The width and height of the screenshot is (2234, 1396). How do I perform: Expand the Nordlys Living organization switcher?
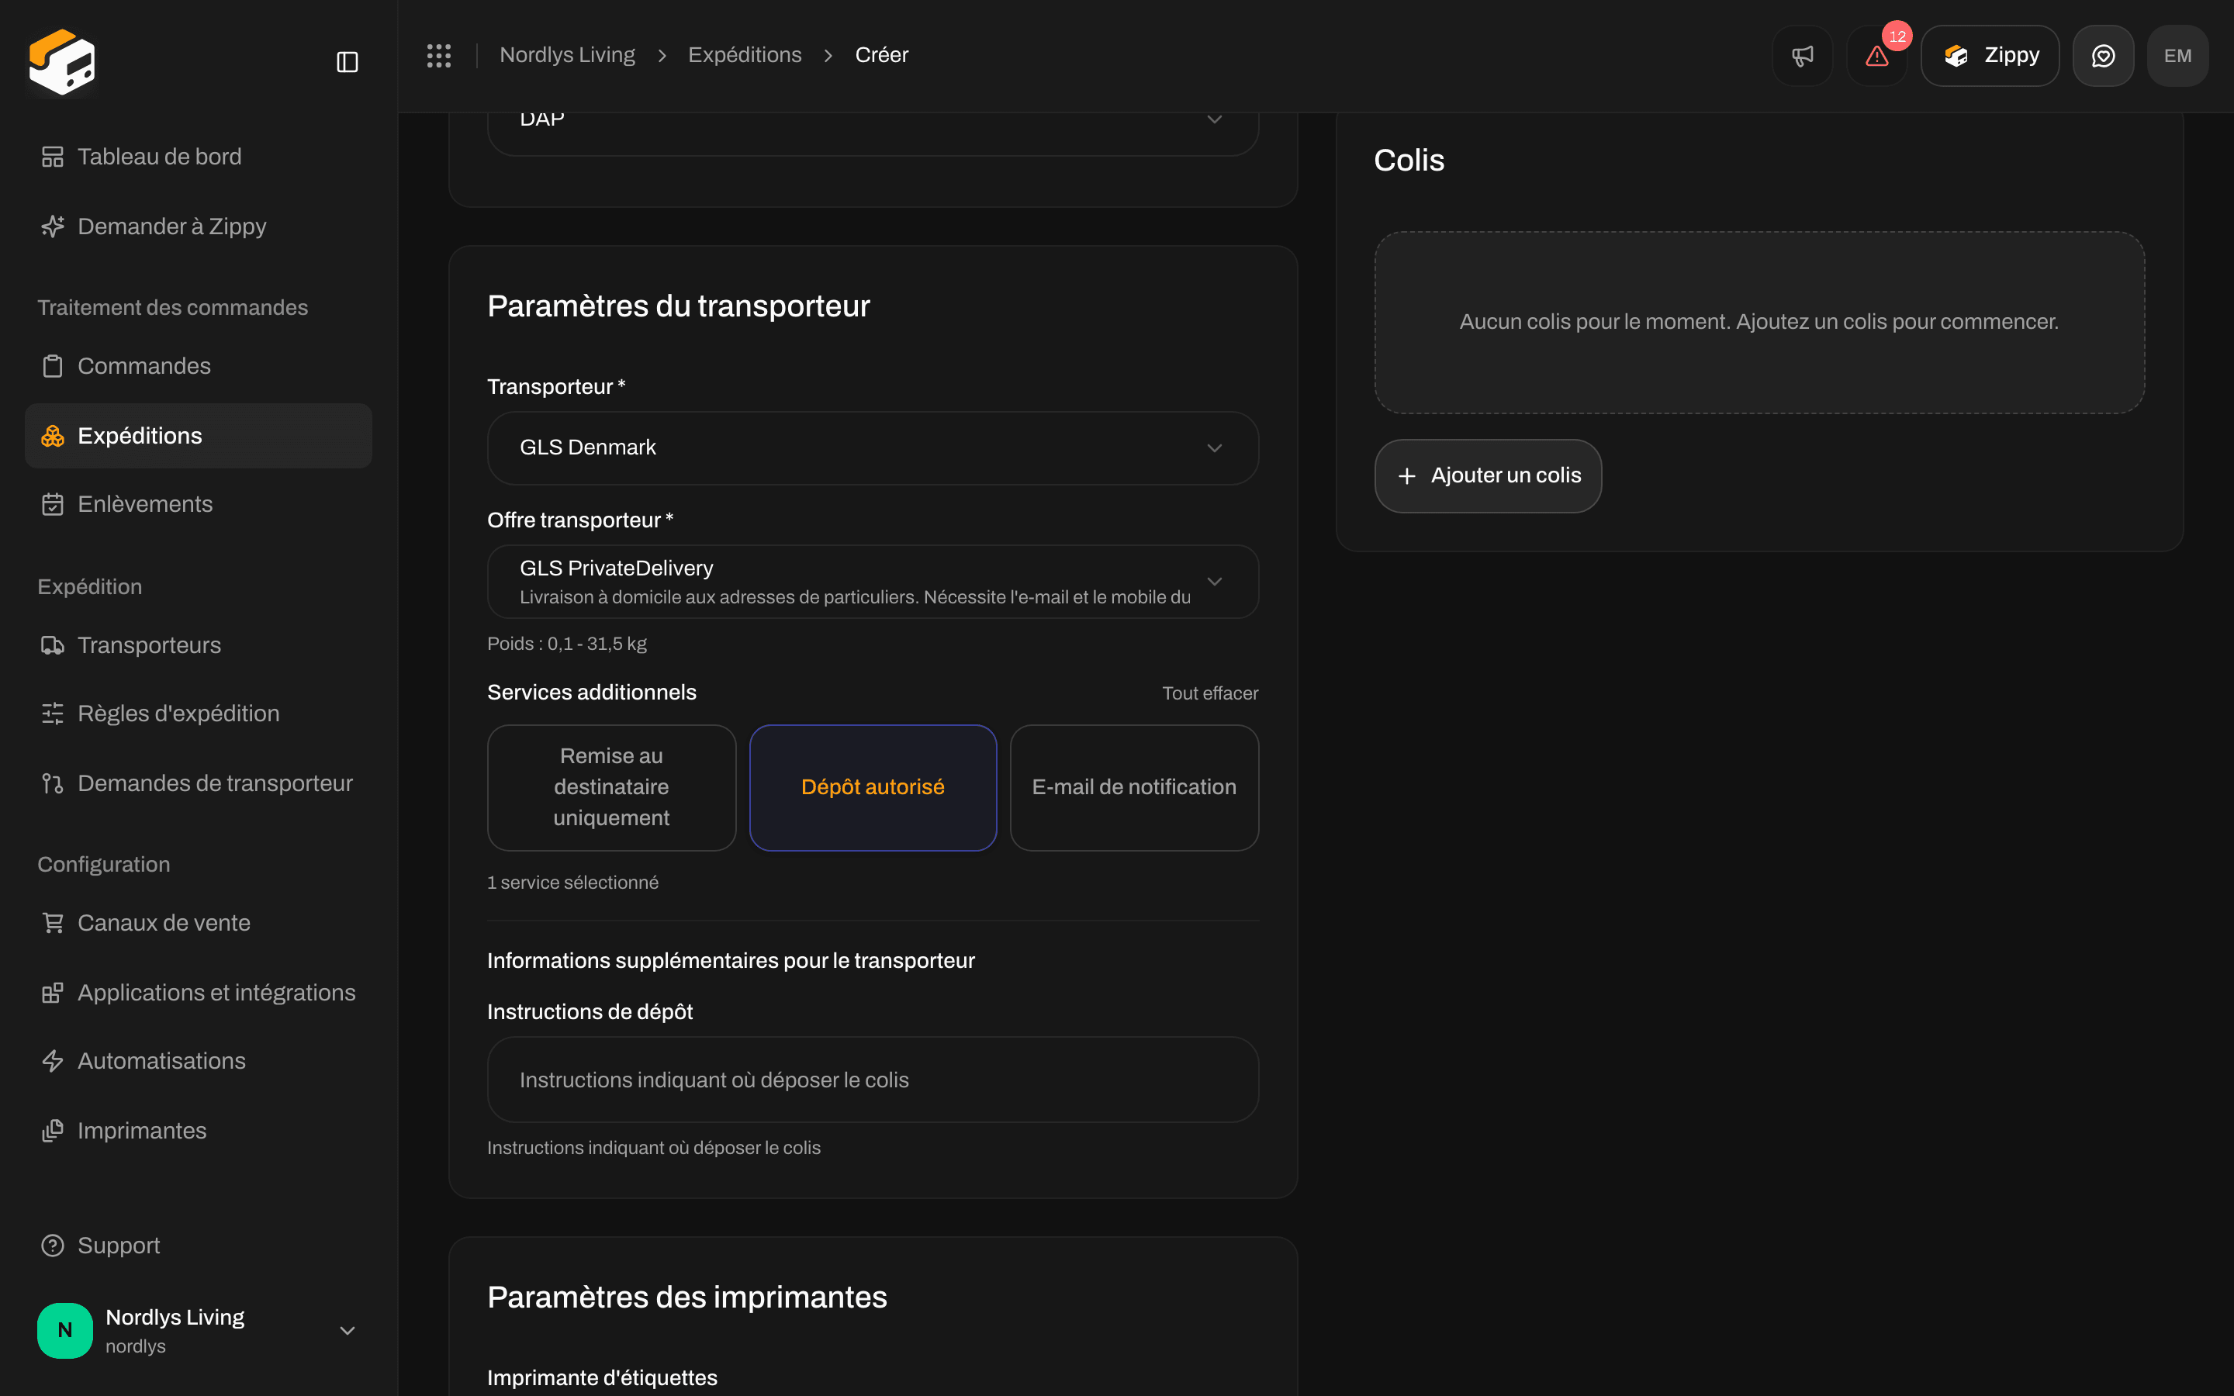198,1329
